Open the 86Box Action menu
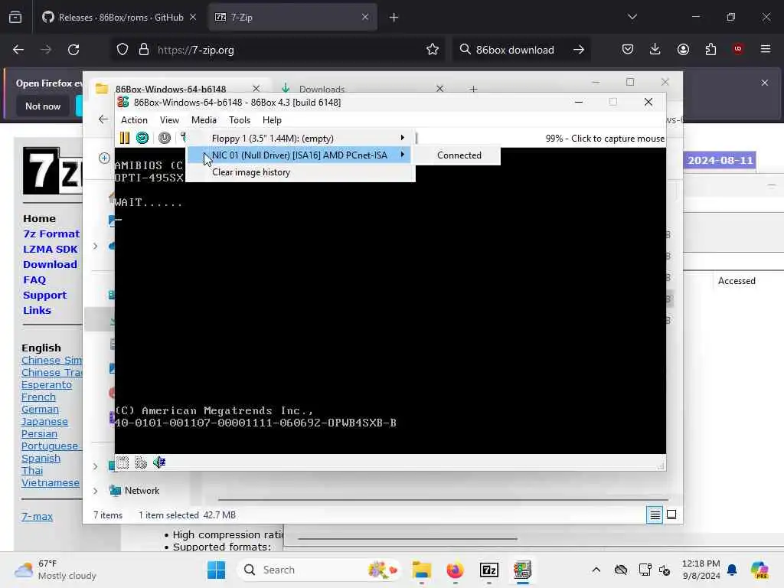This screenshot has width=784, height=588. (134, 120)
